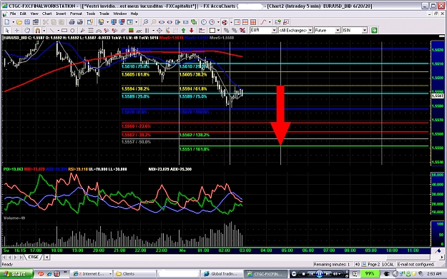Screen dimensions: 447x279
Task: Click the media player stop button
Action: (304, 274)
